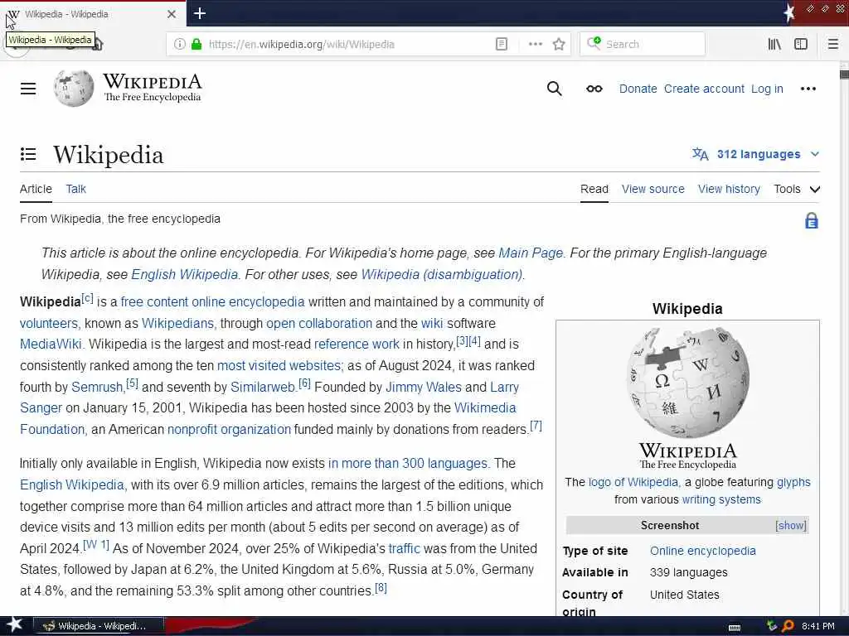Select the Wikipedia tab in tab bar

[93, 14]
